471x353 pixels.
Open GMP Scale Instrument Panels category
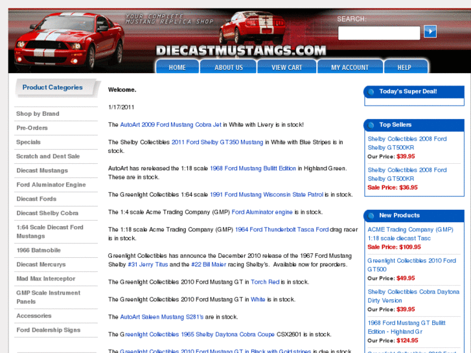[x=49, y=297]
